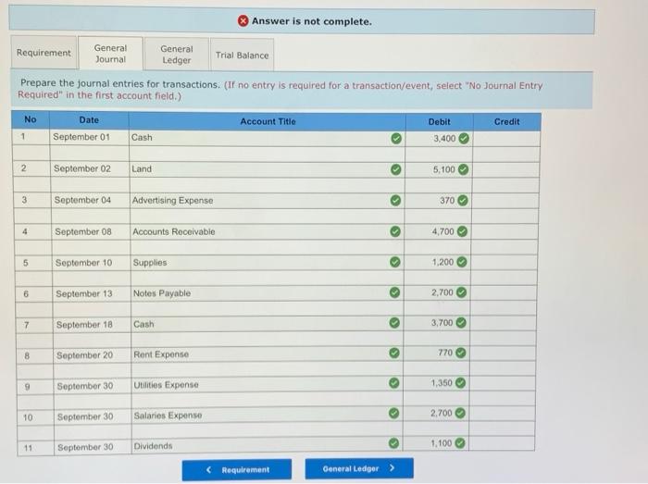Select the Cash account title field in entry 1
This screenshot has width=648, height=484.
[267, 138]
